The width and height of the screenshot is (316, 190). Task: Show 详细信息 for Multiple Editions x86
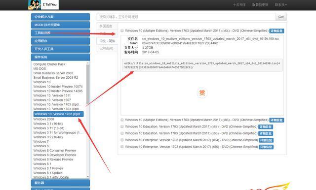coord(276,120)
